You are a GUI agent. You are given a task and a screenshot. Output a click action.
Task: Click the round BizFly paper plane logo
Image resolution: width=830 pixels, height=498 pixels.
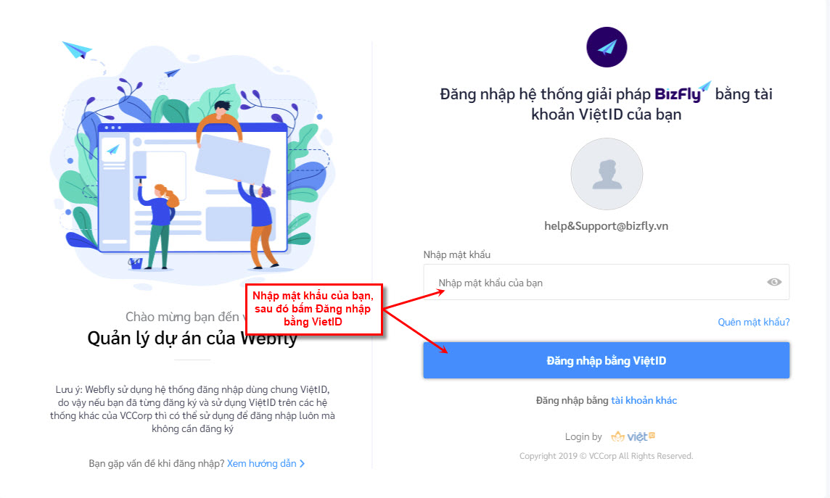pos(607,47)
